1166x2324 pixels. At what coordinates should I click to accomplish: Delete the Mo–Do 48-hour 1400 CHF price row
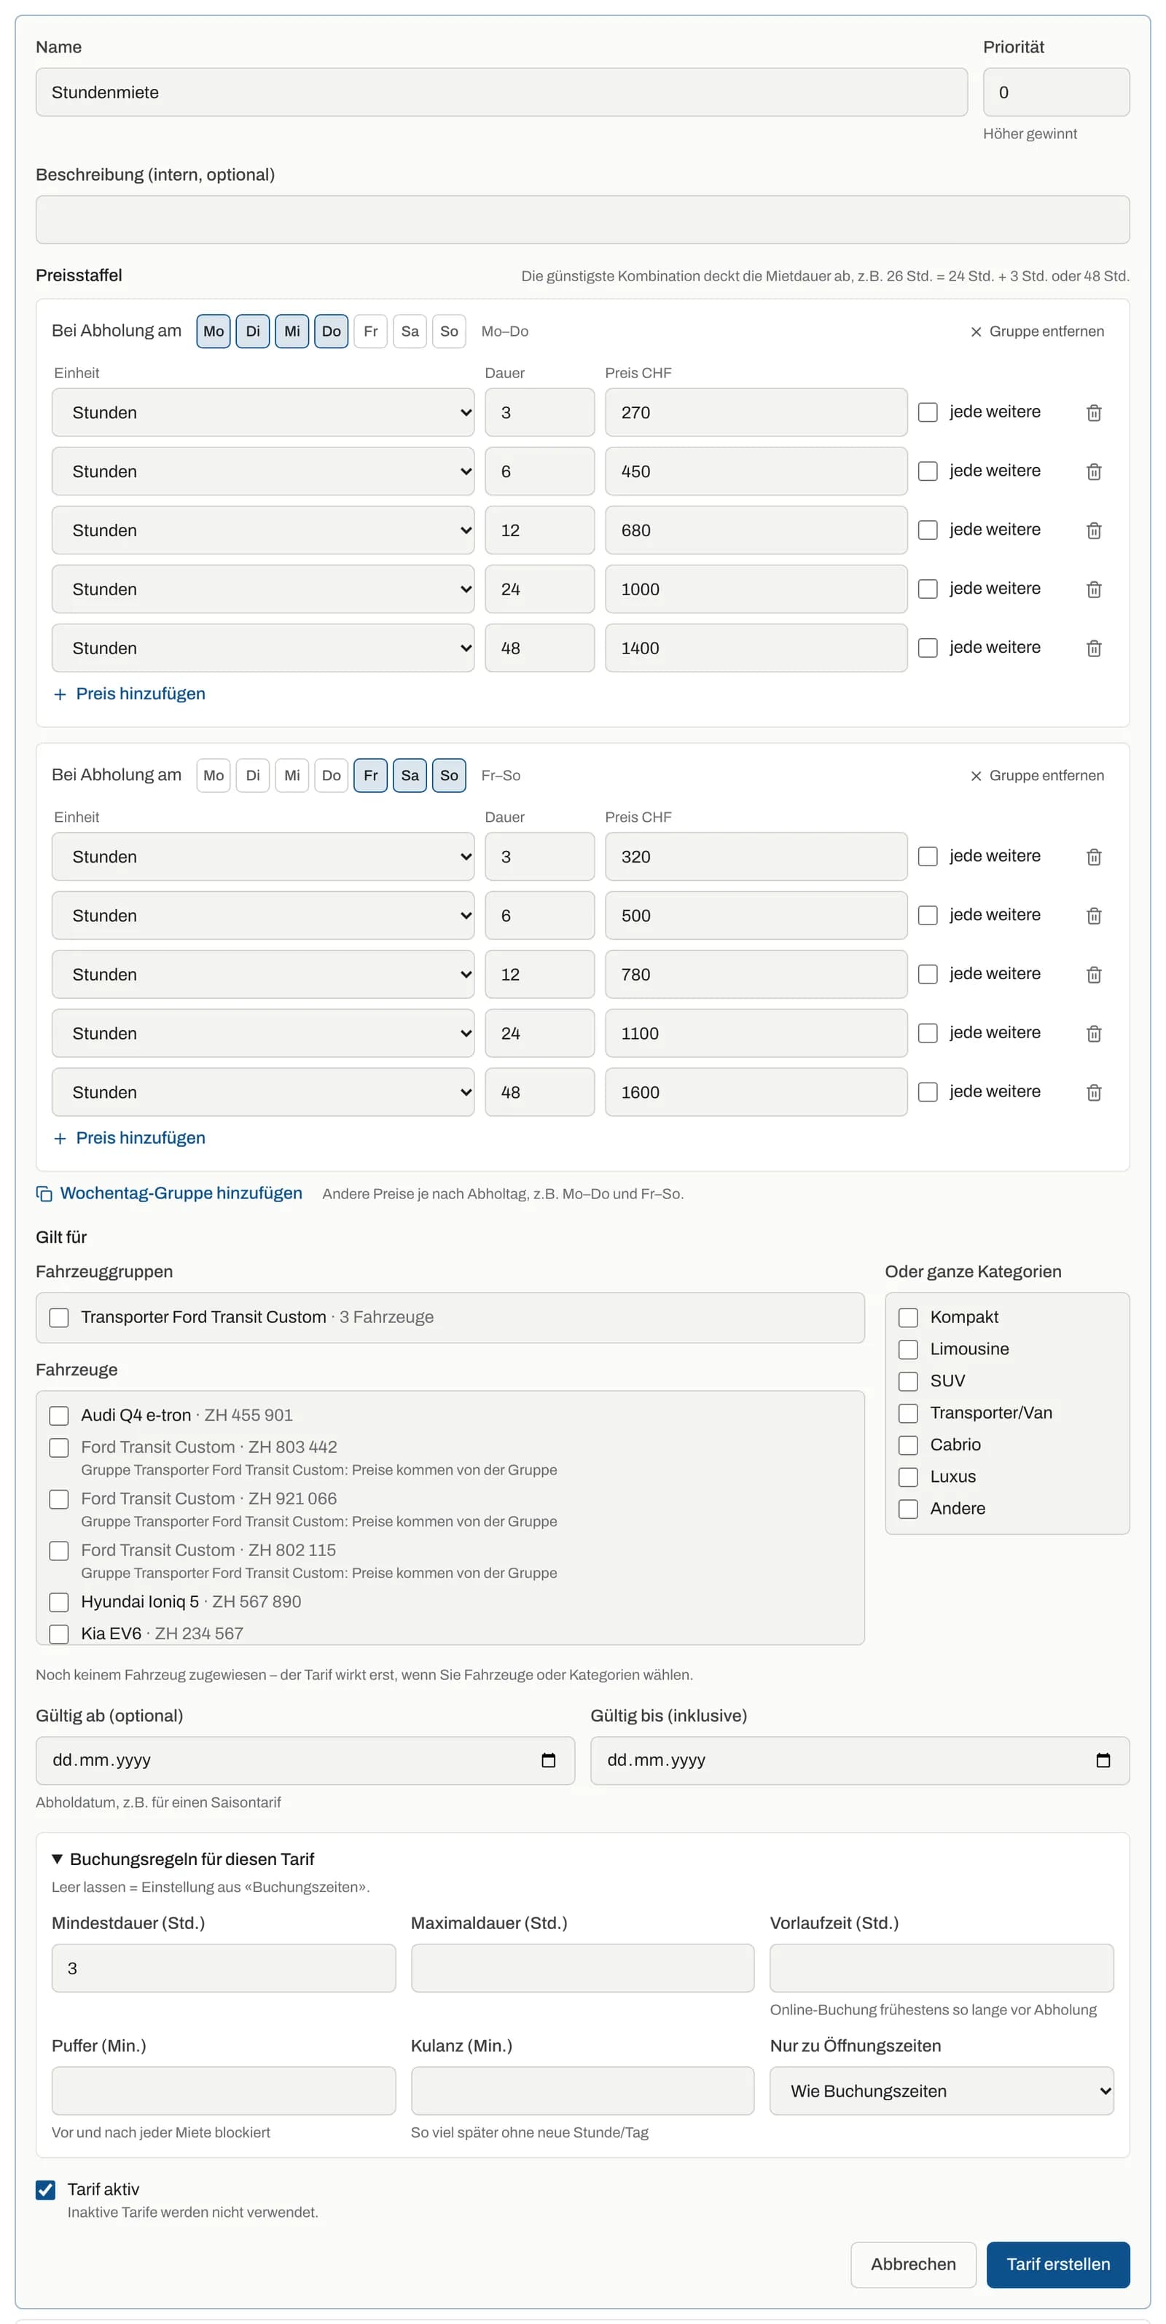(1093, 648)
